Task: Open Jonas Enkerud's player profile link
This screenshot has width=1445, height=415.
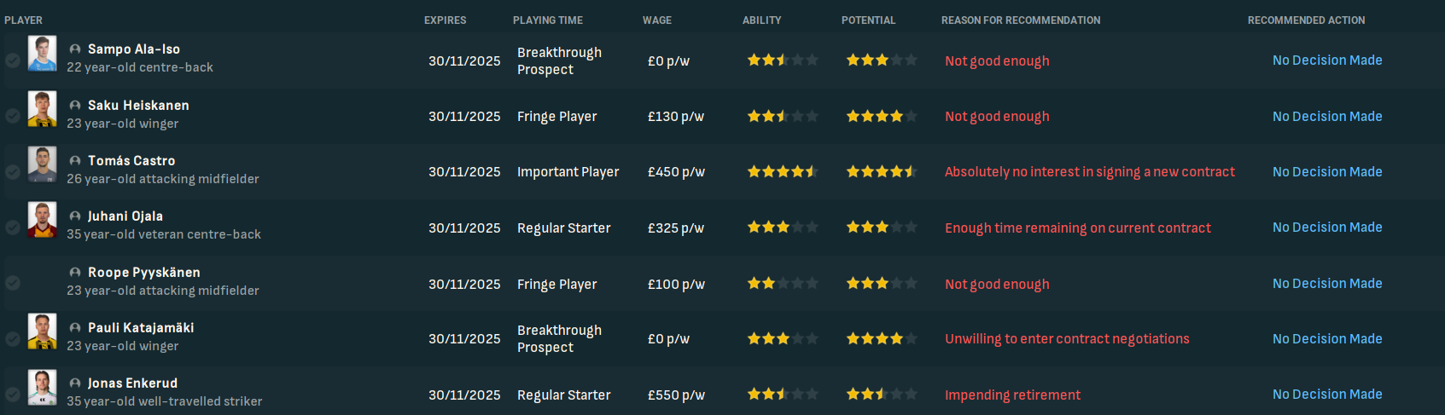Action: 132,383
